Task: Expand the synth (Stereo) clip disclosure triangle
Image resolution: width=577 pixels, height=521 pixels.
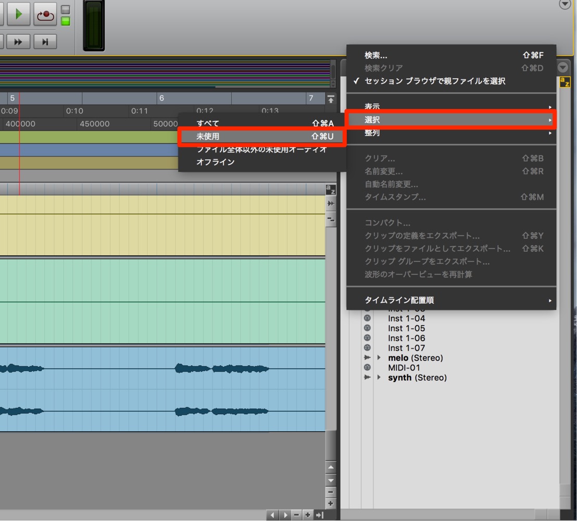Action: tap(379, 377)
